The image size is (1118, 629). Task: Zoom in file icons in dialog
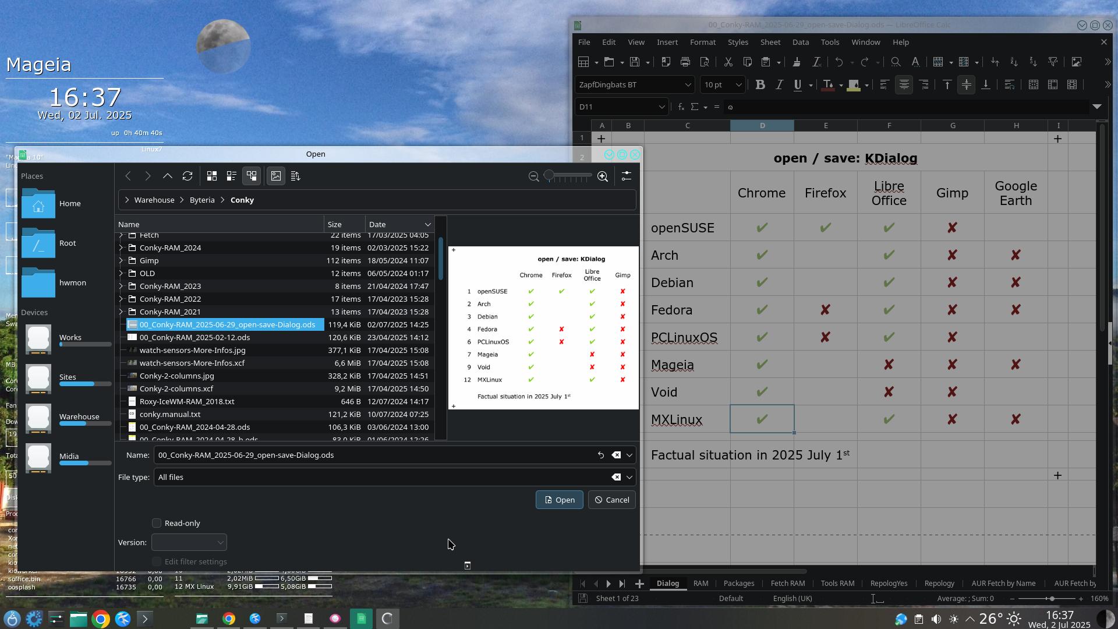coord(603,176)
